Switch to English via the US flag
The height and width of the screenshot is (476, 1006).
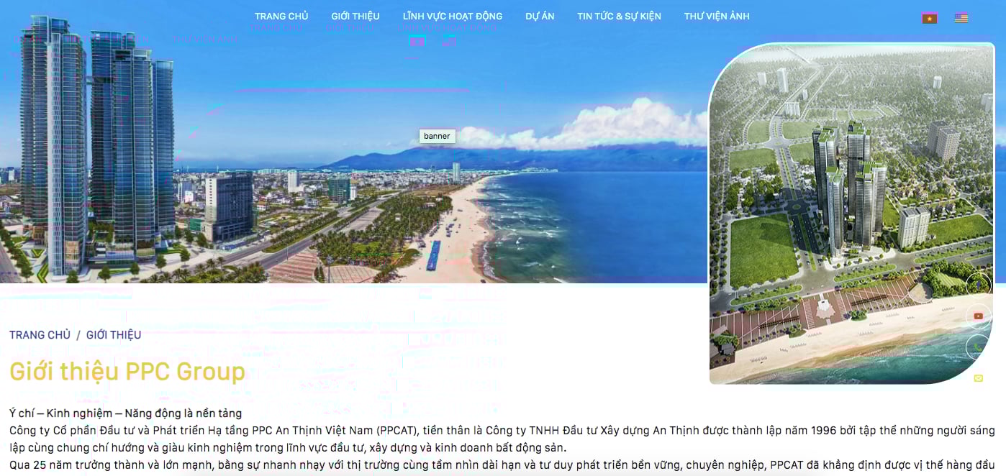[961, 18]
